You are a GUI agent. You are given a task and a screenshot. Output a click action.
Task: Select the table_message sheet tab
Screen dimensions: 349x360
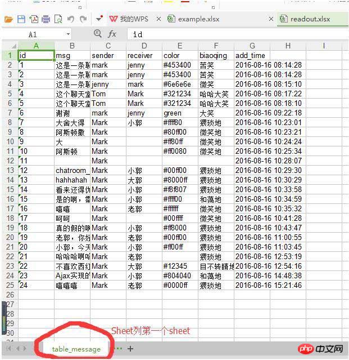[76, 349]
